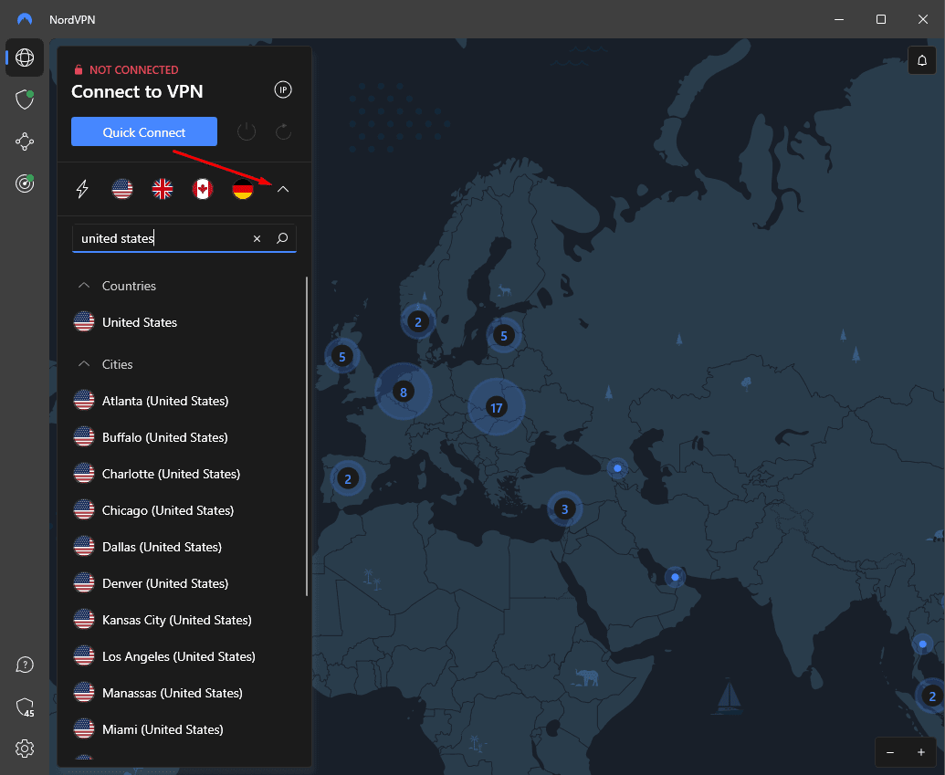Connect to Dallas (United States)
The height and width of the screenshot is (775, 945).
(184, 547)
